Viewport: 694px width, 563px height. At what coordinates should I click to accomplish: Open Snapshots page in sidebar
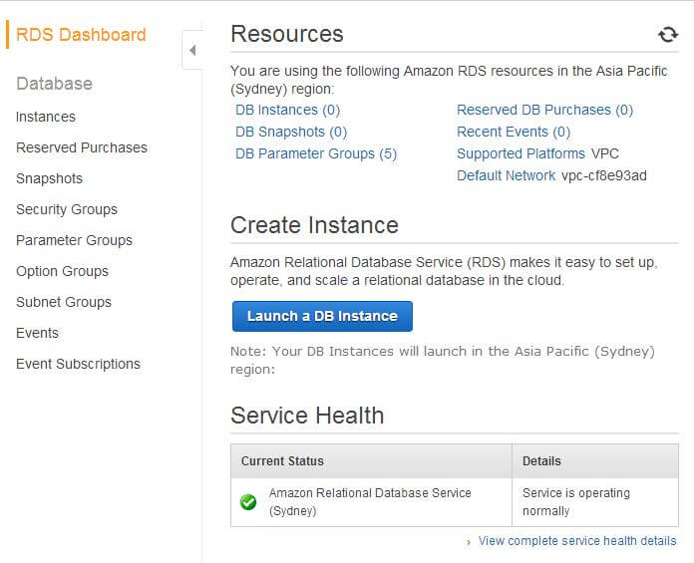[x=49, y=178]
